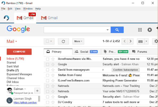Click the Confirm Subscription button
The image size is (158, 107).
pyautogui.click(x=126, y=70)
